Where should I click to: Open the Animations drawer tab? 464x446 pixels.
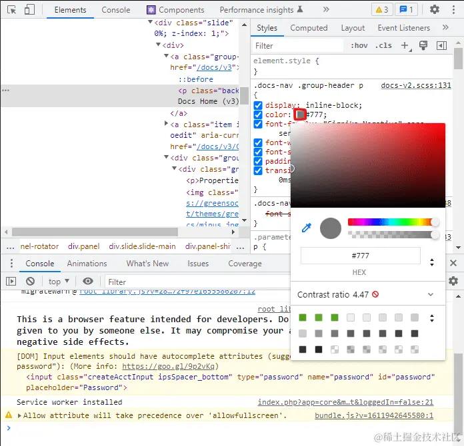87,264
